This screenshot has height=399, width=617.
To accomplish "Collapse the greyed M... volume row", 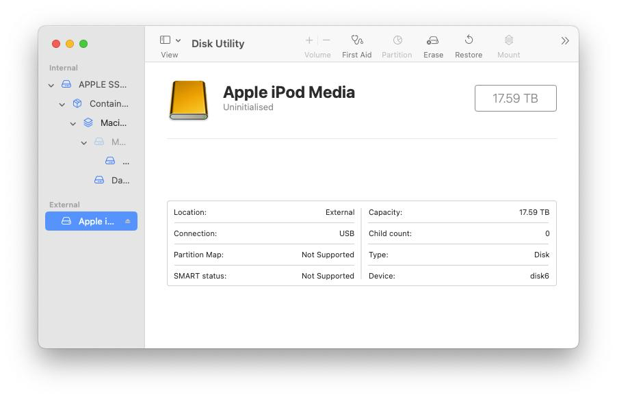I will click(x=84, y=142).
